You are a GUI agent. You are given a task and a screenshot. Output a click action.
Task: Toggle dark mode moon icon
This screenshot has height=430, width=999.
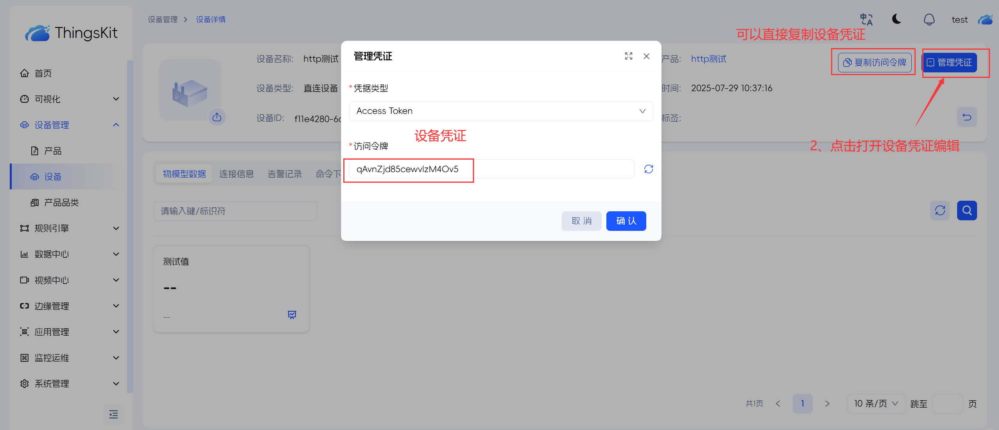tap(897, 19)
